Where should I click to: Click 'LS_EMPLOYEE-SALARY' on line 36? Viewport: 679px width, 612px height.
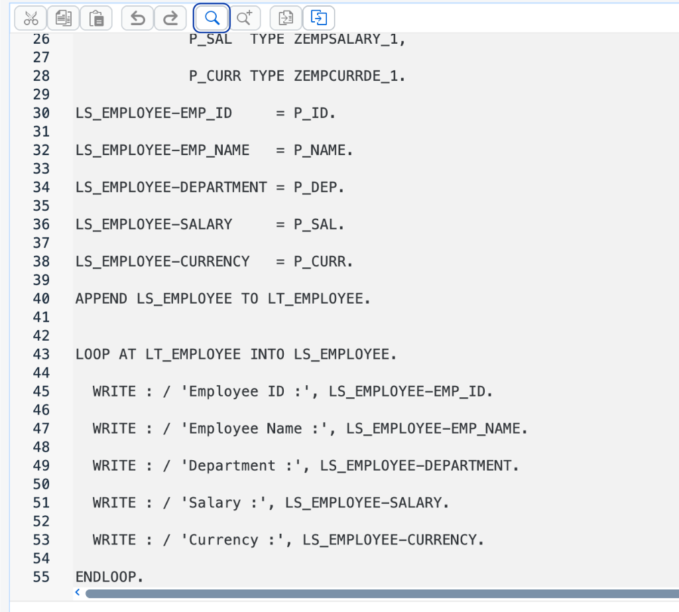pyautogui.click(x=154, y=224)
